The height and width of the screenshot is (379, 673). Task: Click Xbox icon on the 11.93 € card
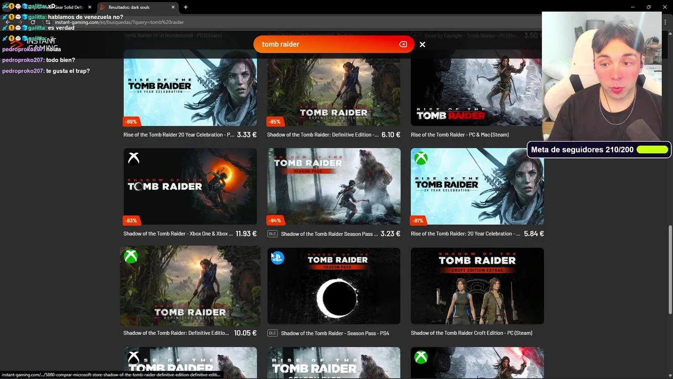point(134,158)
